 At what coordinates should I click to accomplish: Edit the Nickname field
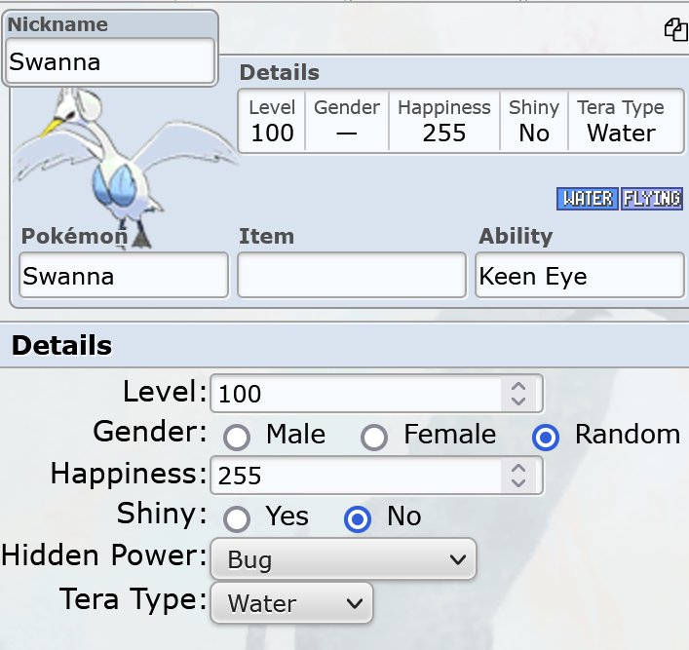tap(110, 61)
